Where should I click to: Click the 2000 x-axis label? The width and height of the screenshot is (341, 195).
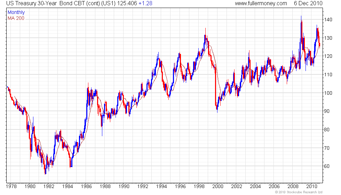[218, 187]
